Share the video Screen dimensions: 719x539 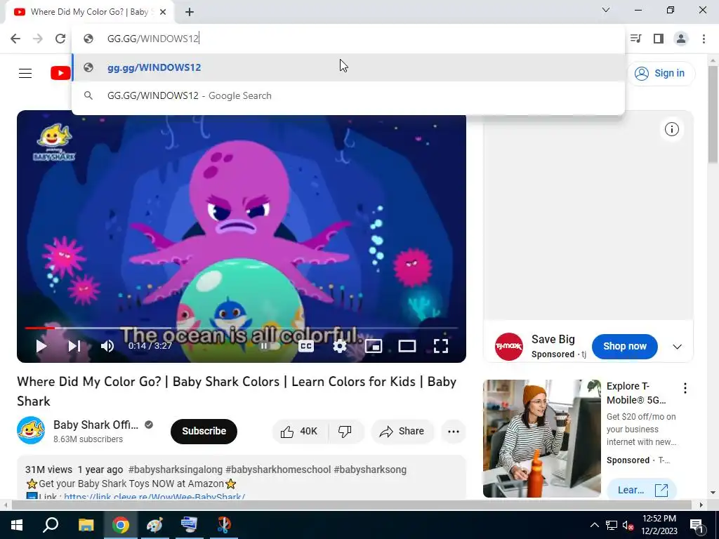point(402,432)
